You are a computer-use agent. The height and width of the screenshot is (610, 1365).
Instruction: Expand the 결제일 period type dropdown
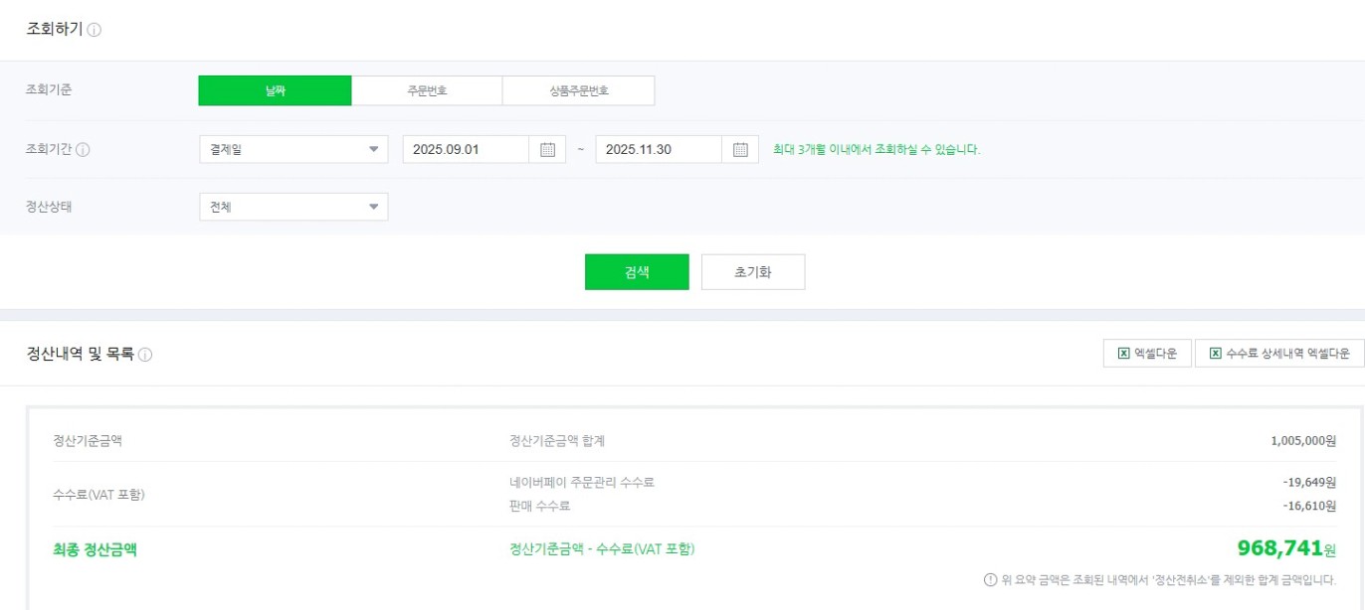[293, 150]
